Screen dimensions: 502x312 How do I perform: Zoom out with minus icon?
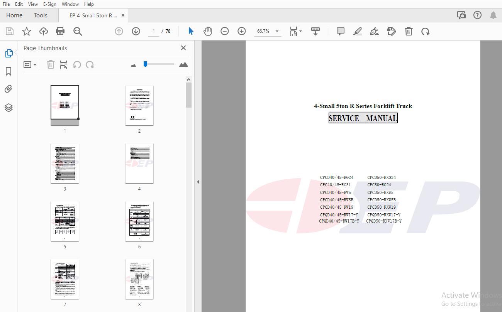[x=225, y=31]
